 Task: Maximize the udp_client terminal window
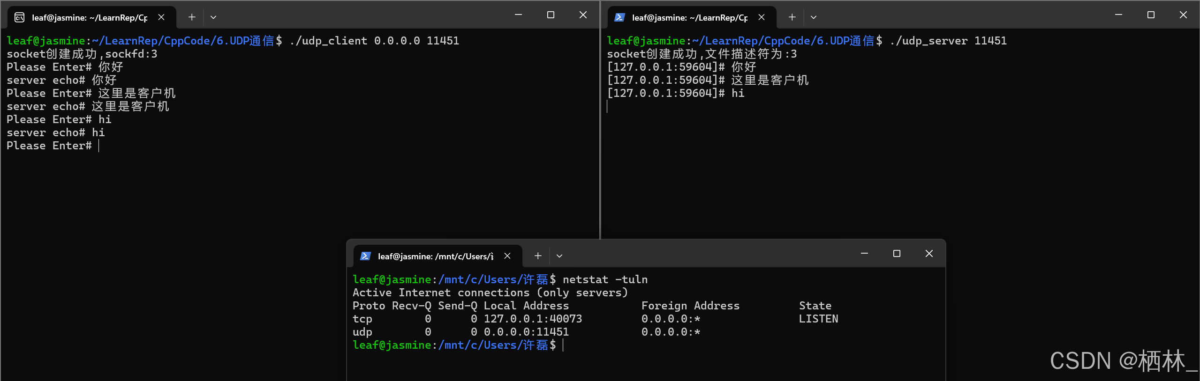click(x=551, y=15)
